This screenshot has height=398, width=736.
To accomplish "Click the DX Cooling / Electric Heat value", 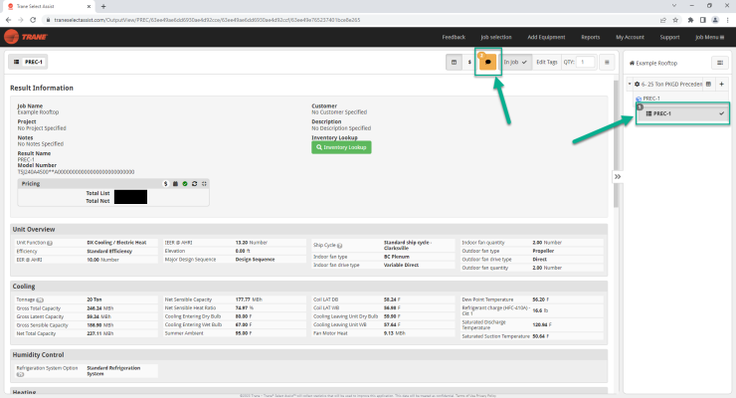I will (x=116, y=243).
